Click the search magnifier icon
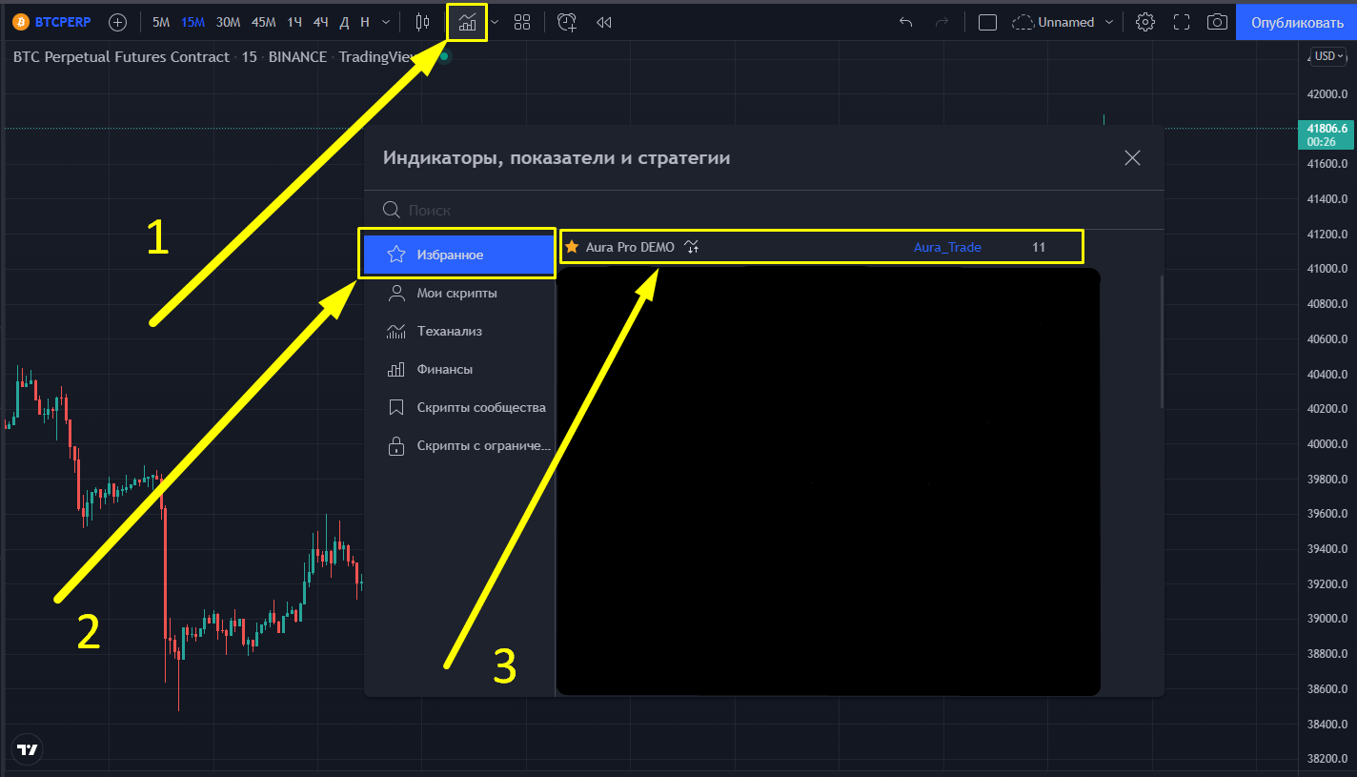Image resolution: width=1357 pixels, height=777 pixels. (x=391, y=210)
